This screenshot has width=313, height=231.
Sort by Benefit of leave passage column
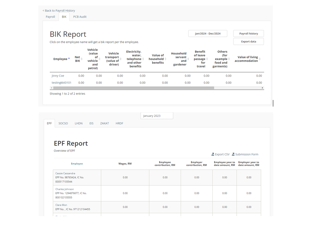[x=207, y=59]
